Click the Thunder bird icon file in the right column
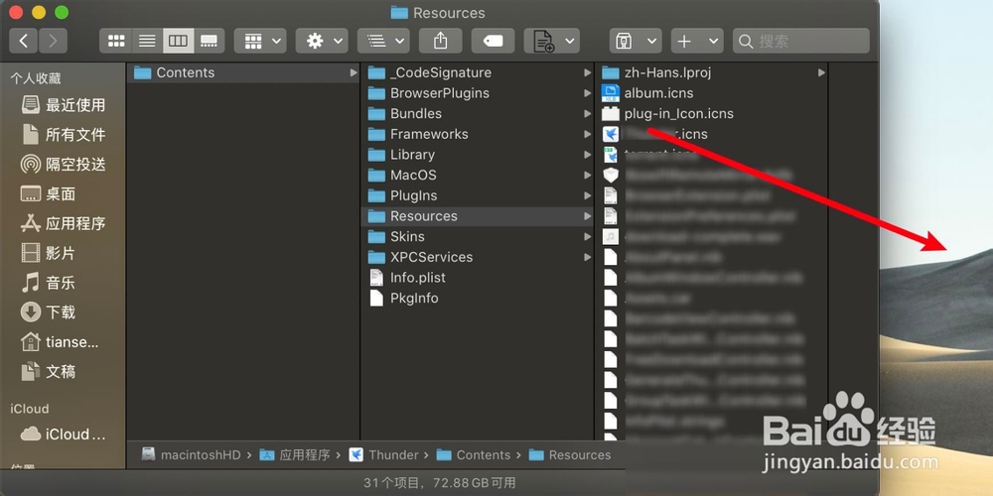The height and width of the screenshot is (496, 993). (x=611, y=134)
